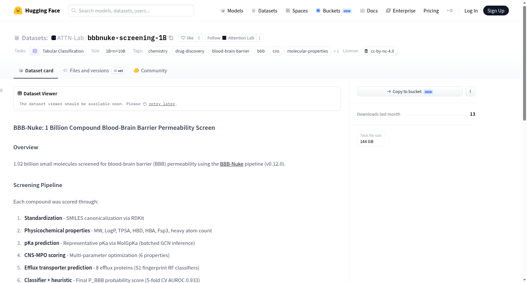
Task: Open the Datasets menu item
Action: pyautogui.click(x=264, y=11)
